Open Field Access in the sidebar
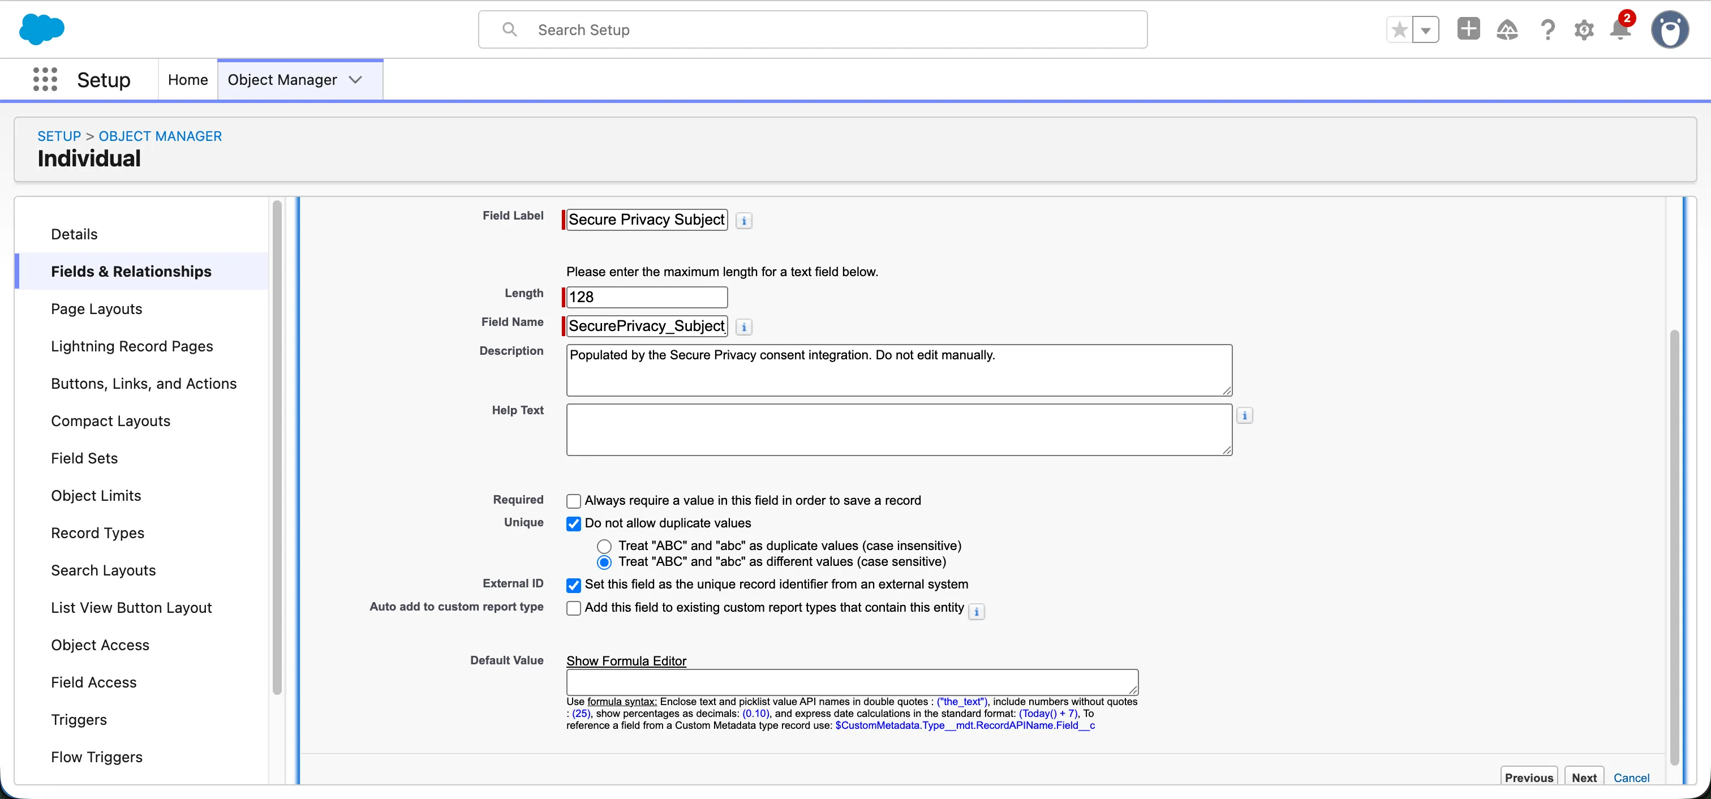The width and height of the screenshot is (1711, 799). [x=94, y=682]
